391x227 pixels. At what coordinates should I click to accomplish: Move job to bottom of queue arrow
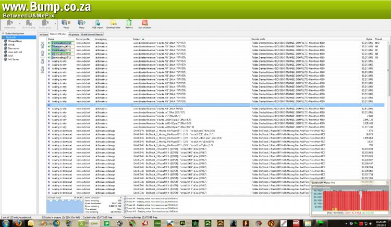point(43,69)
